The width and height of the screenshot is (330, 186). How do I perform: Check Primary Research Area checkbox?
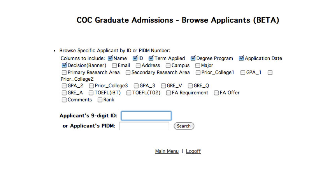pos(64,73)
